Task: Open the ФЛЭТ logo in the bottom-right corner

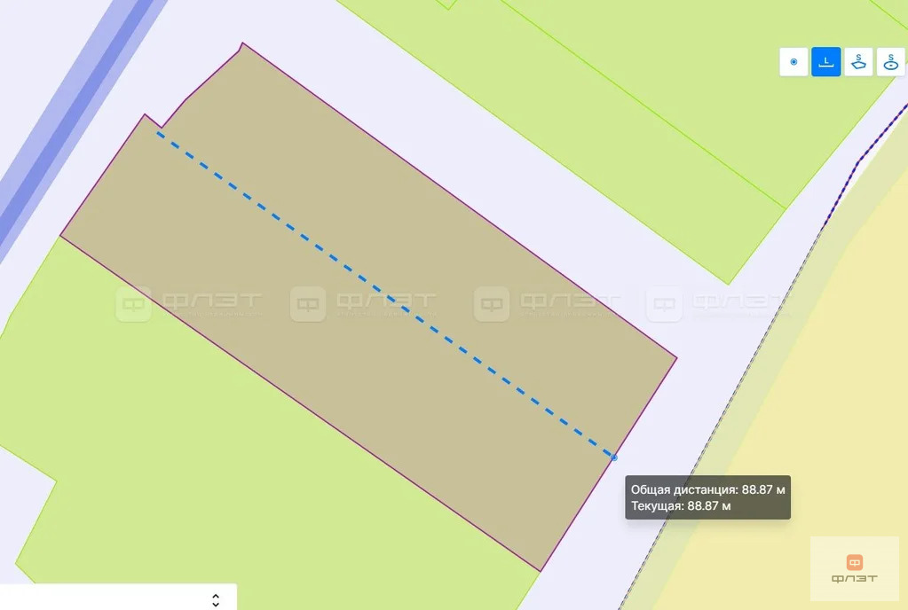Action: click(854, 568)
